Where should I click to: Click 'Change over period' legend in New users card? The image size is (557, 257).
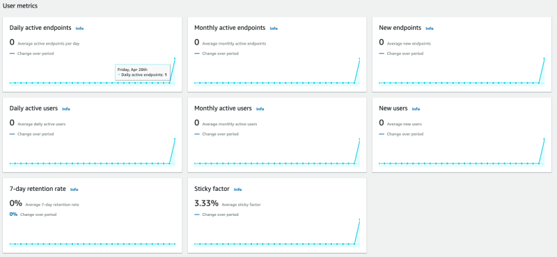tap(405, 134)
